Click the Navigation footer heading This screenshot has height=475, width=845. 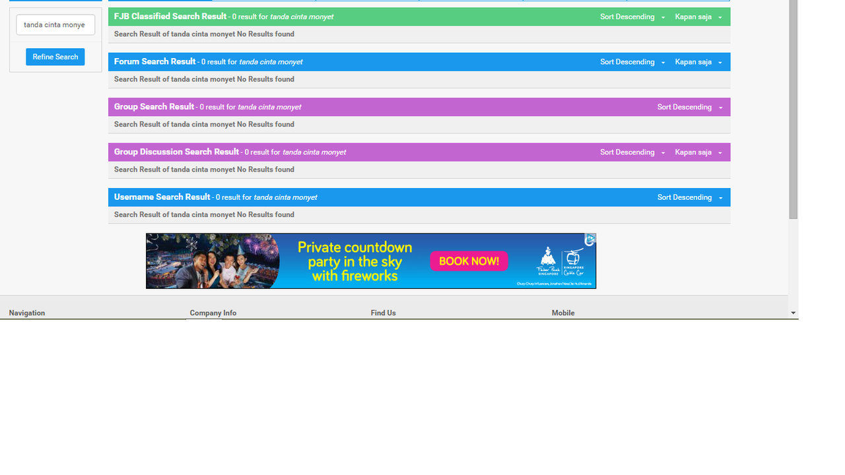pos(27,313)
